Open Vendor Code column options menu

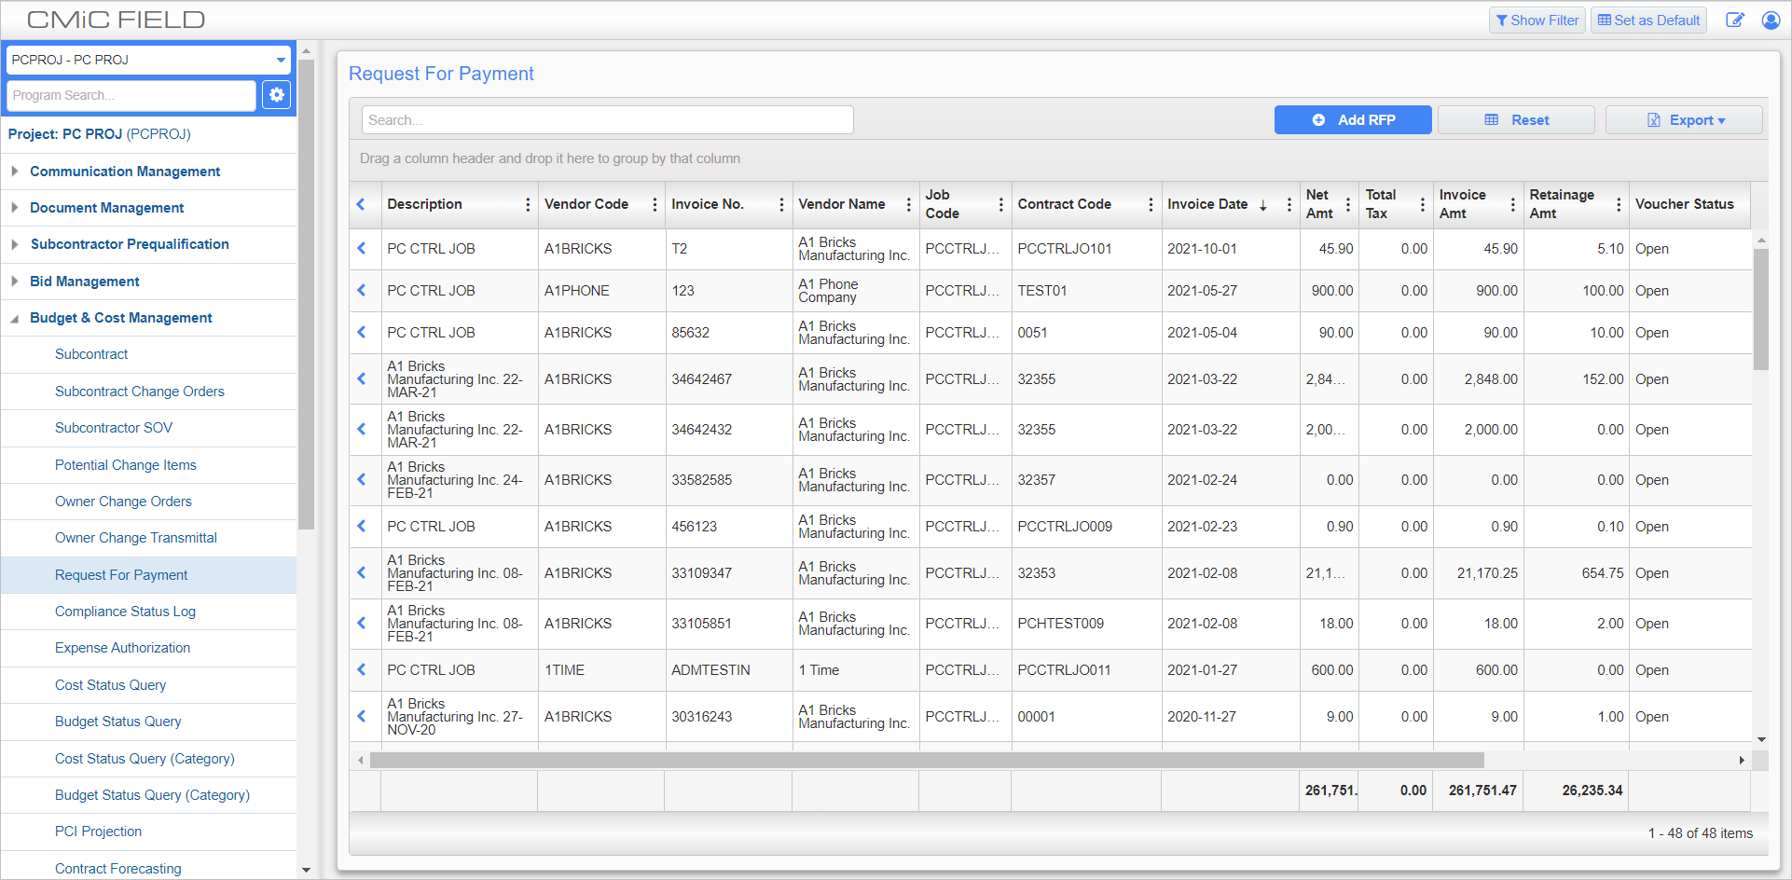(x=655, y=204)
